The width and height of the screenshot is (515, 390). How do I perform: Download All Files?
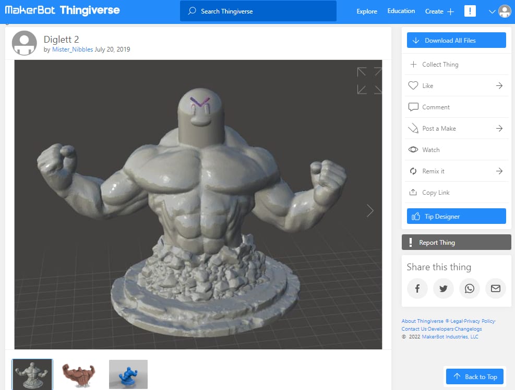click(456, 40)
